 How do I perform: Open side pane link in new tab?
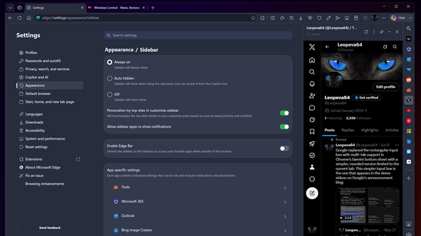[x=366, y=31]
